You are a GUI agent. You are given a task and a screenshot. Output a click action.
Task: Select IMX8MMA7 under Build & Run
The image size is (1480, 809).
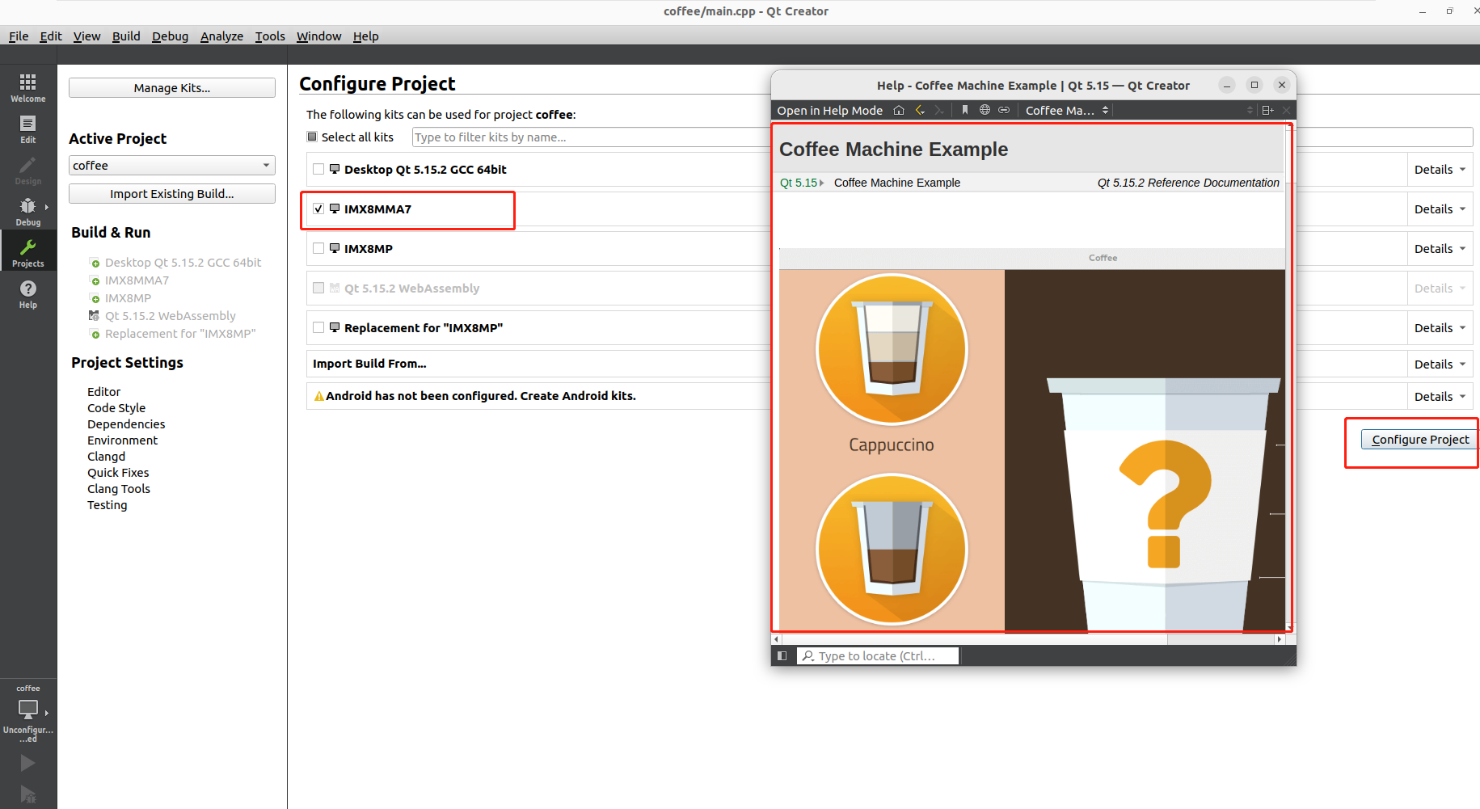137,280
